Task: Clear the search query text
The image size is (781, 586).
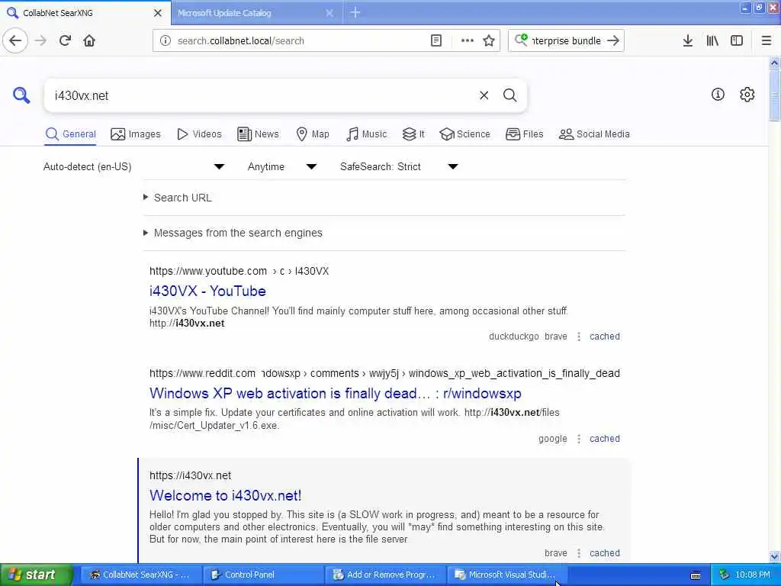Action: point(484,95)
